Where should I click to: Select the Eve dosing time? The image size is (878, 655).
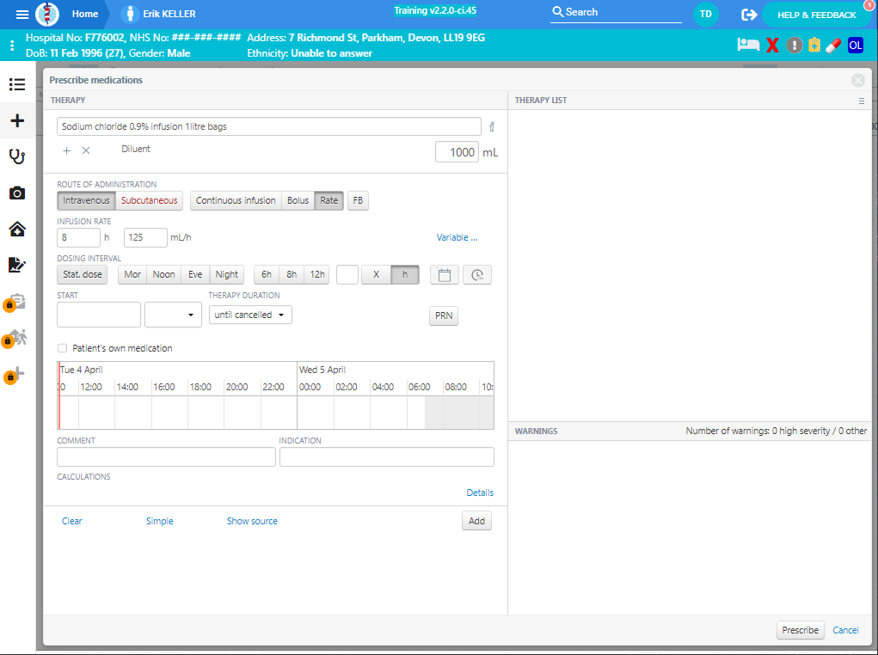195,275
